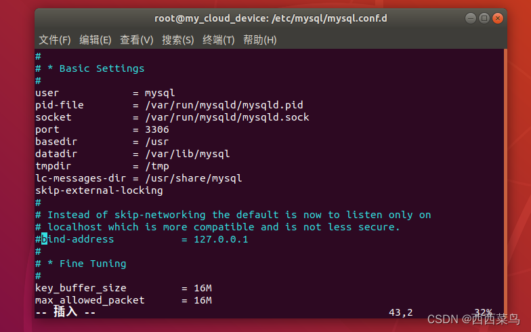Screen dimensions: 531x332
Task: Click the port key name
Action: [x=47, y=129]
